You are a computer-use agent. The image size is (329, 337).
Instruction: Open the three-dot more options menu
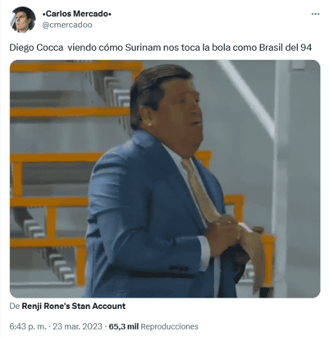315,14
